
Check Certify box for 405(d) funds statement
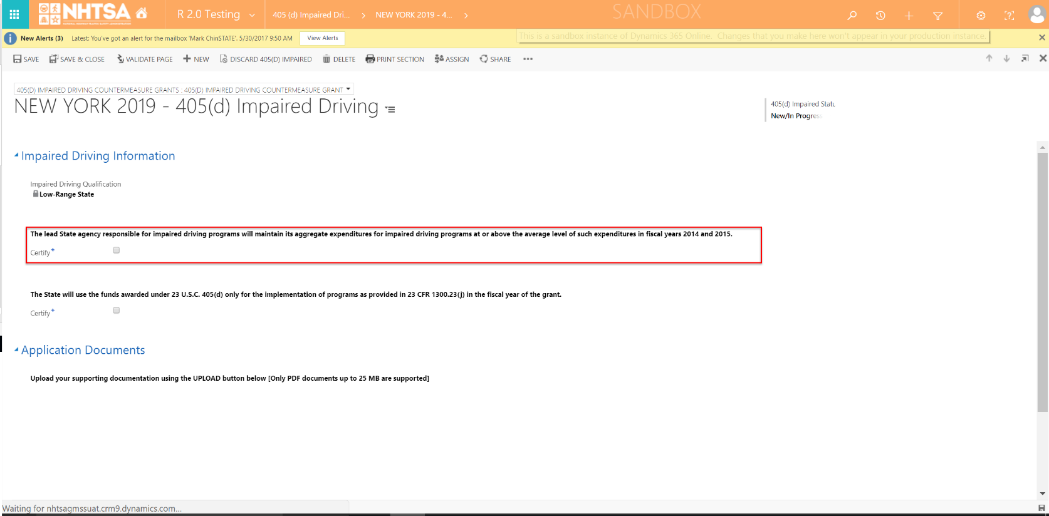click(117, 311)
